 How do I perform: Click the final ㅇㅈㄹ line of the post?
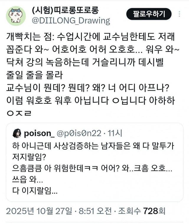click(x=19, y=113)
